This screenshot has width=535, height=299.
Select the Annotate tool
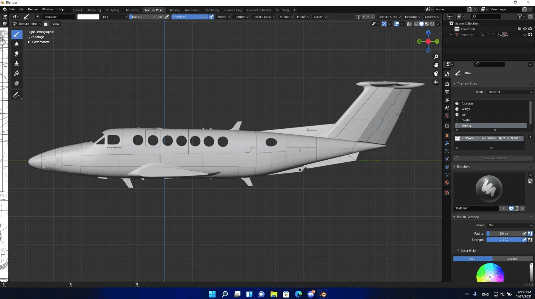click(17, 95)
